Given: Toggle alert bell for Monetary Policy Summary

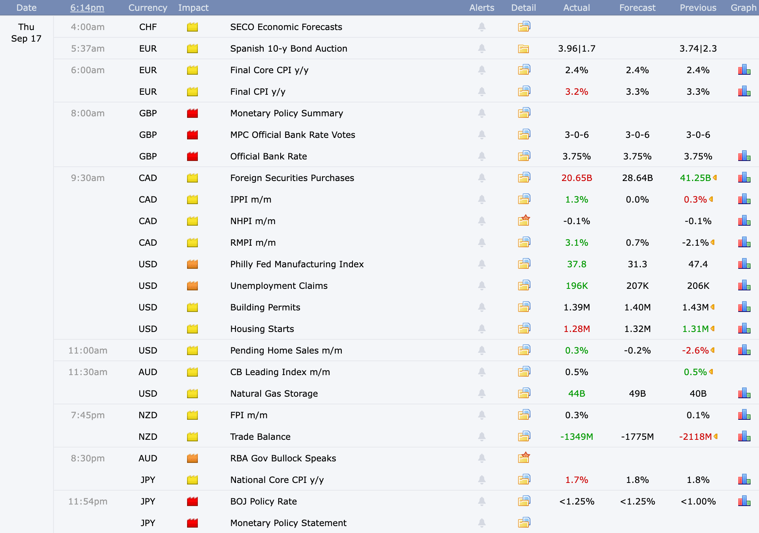Looking at the screenshot, I should pyautogui.click(x=481, y=113).
